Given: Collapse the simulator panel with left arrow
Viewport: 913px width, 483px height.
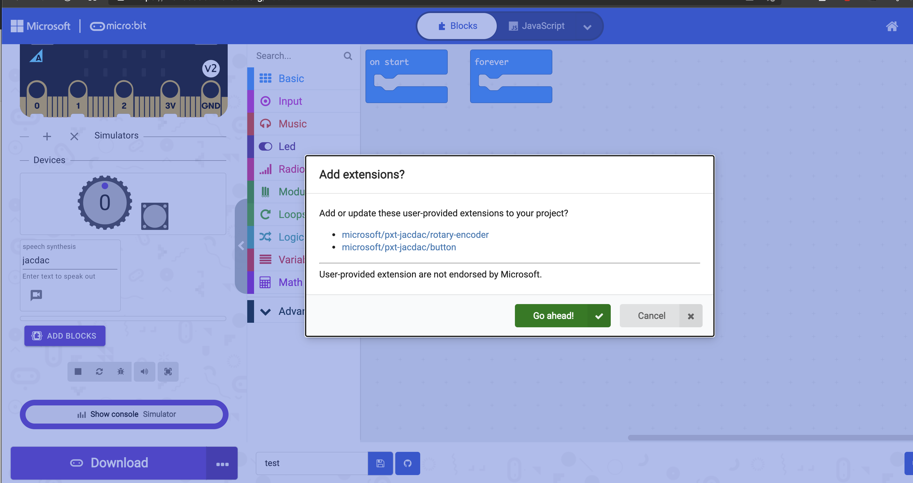Looking at the screenshot, I should point(241,245).
